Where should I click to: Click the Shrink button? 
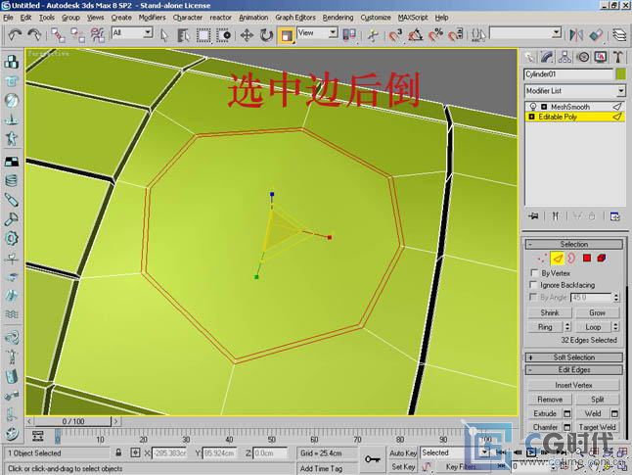pos(550,312)
